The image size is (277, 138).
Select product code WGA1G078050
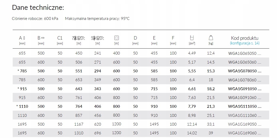[244, 71]
